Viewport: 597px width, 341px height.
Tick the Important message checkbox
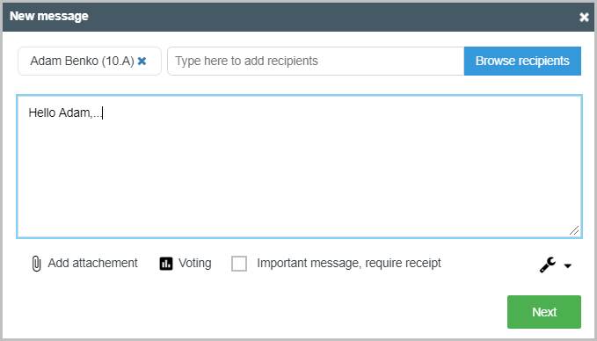pyautogui.click(x=239, y=264)
